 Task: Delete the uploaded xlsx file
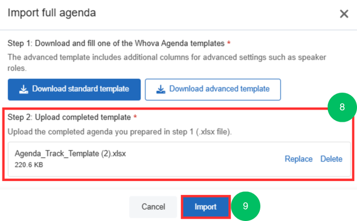coord(331,159)
